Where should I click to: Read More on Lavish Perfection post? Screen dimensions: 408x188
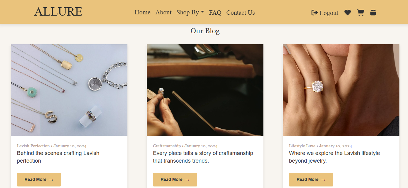(x=39, y=179)
